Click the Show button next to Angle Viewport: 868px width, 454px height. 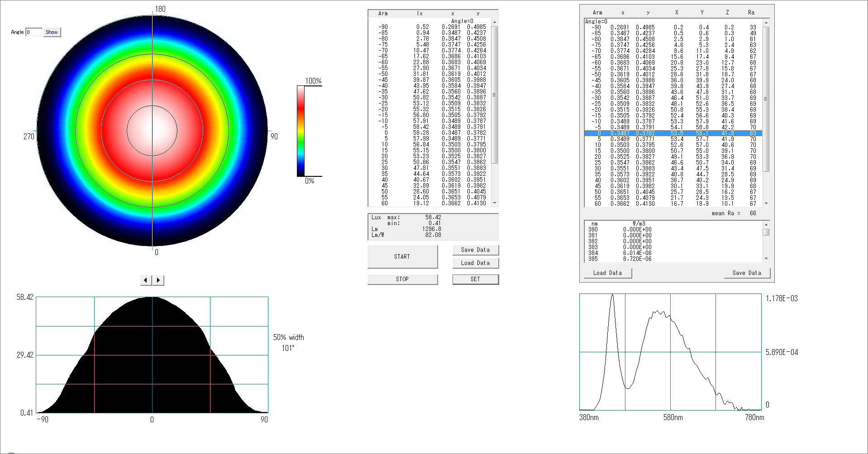[52, 32]
